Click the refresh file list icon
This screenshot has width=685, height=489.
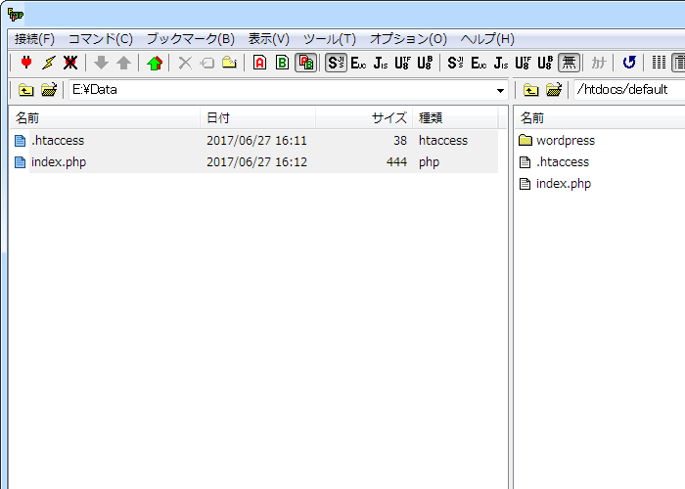[x=629, y=63]
